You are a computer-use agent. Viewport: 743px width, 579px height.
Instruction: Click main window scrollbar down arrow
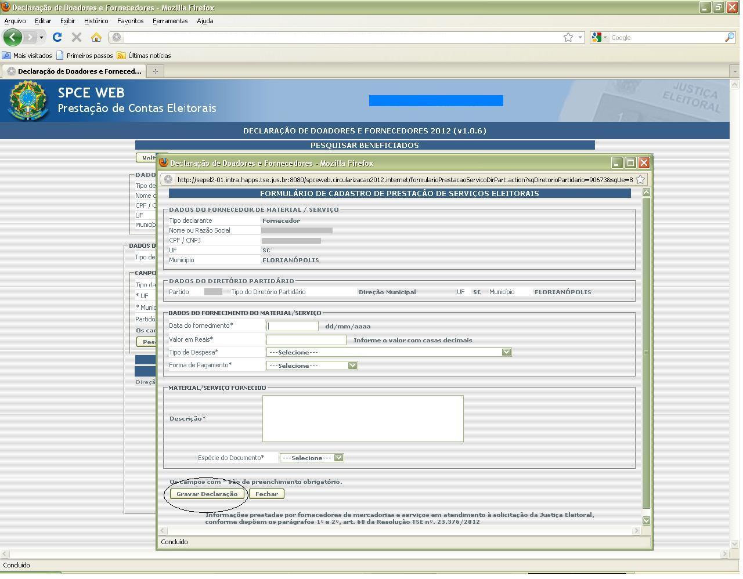(x=735, y=544)
